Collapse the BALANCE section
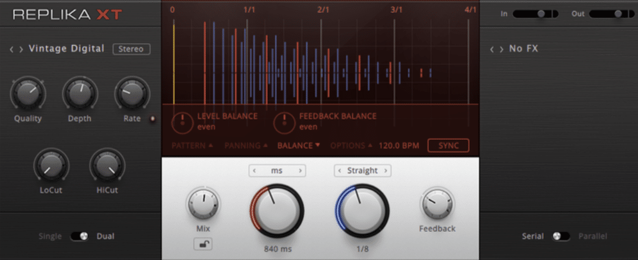 (299, 145)
